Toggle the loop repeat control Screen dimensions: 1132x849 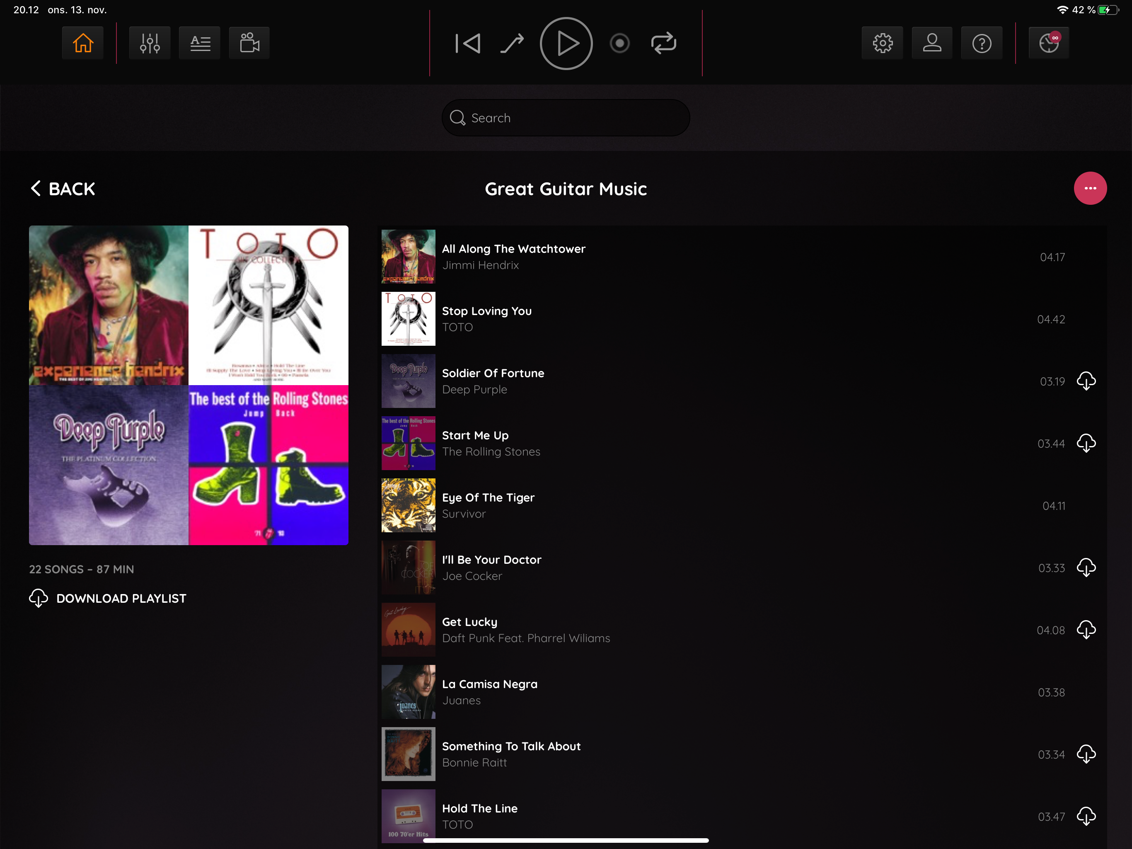664,44
